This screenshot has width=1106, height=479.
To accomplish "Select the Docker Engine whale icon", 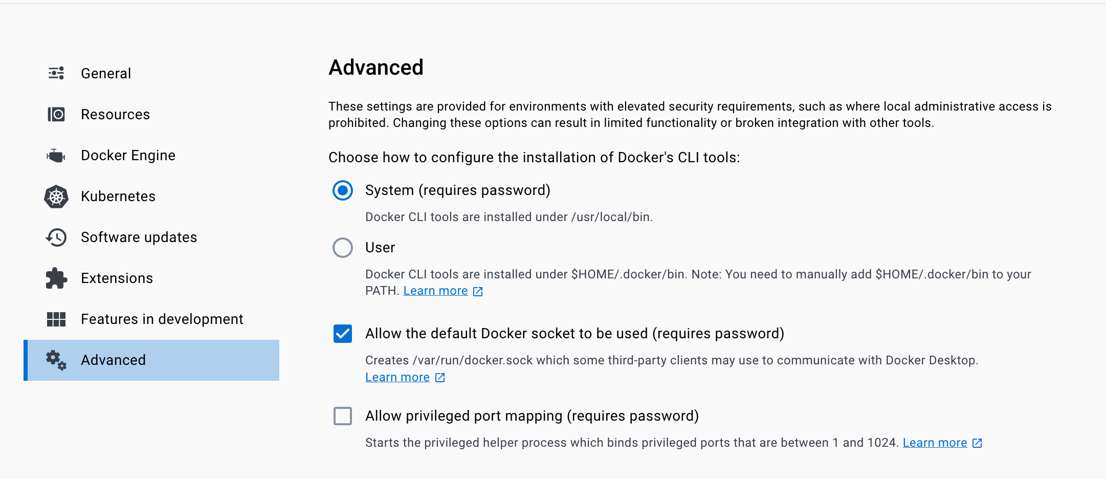I will [56, 155].
